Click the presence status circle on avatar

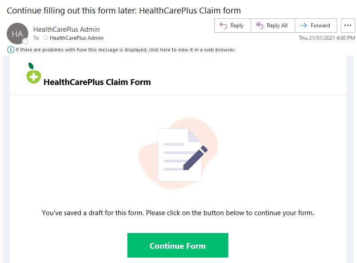(26, 41)
